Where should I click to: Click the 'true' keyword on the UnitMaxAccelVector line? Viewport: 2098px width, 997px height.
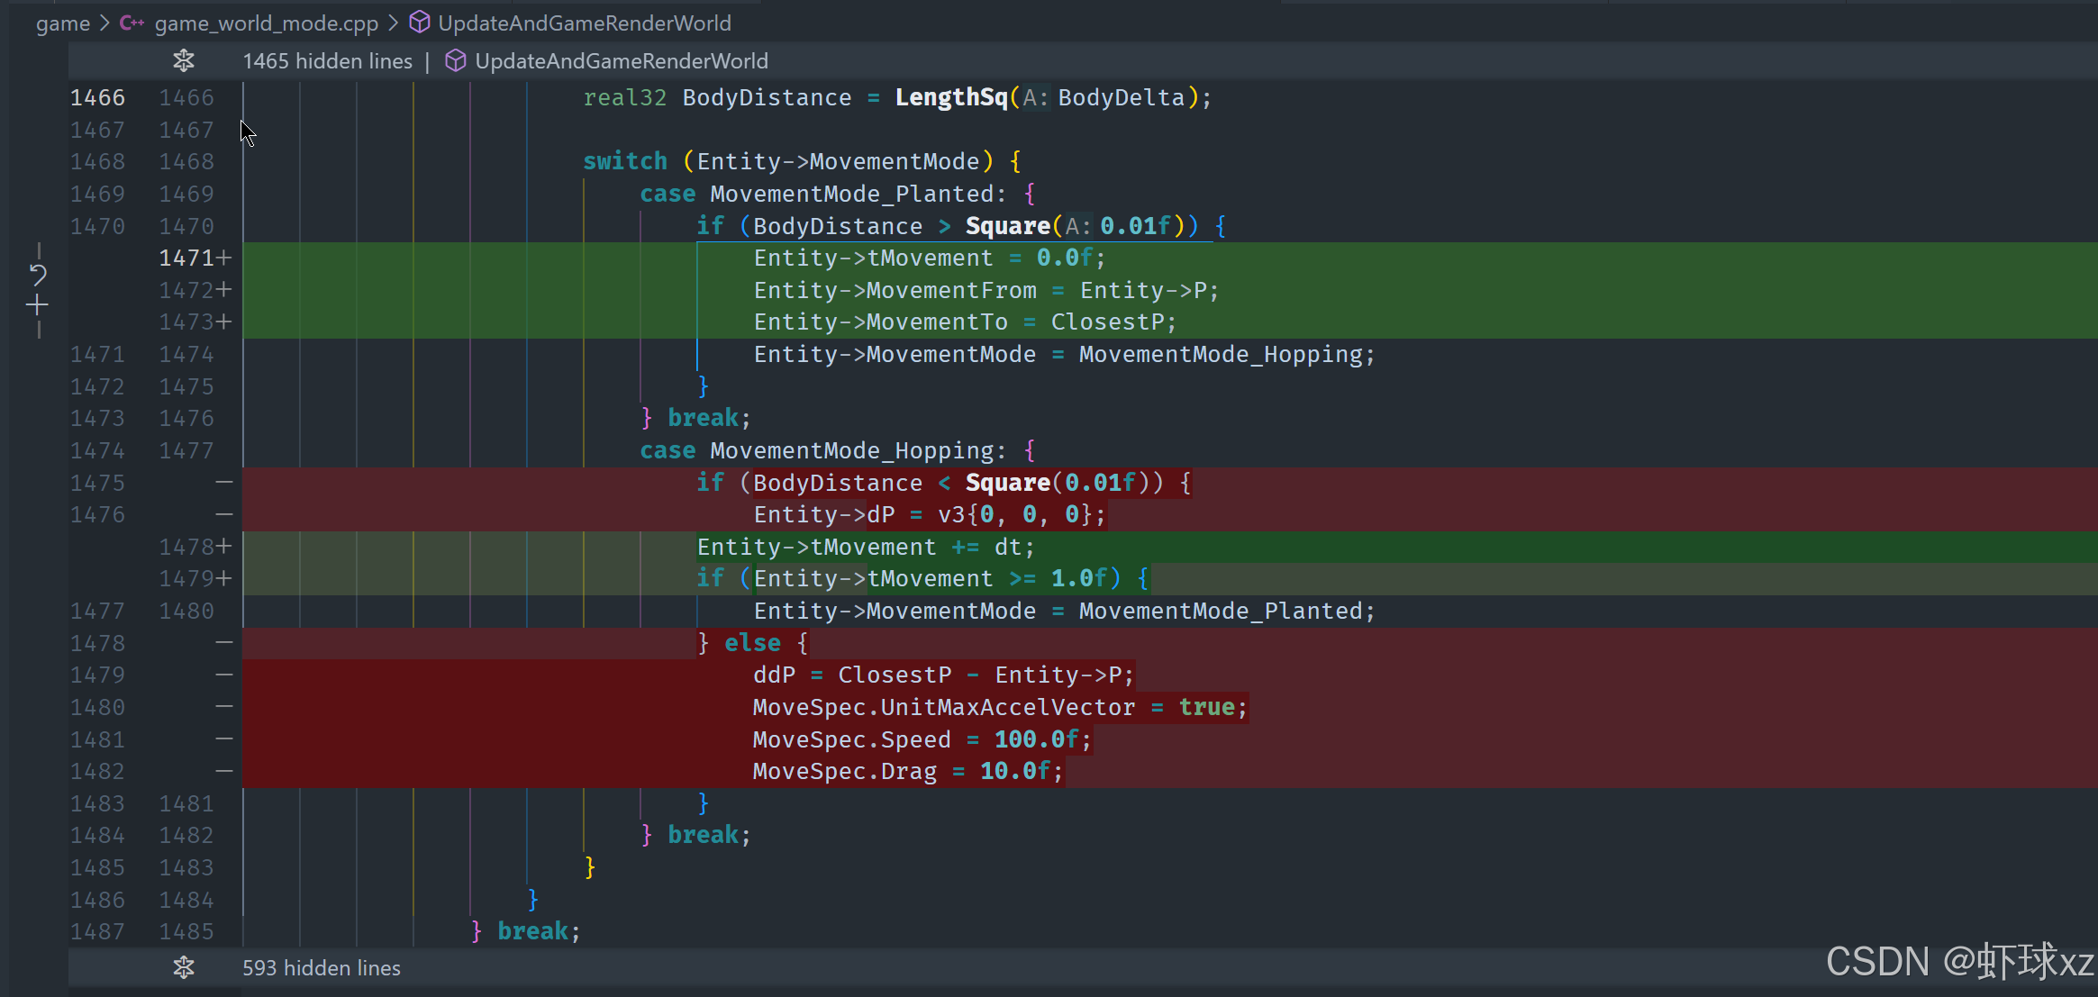1206,707
